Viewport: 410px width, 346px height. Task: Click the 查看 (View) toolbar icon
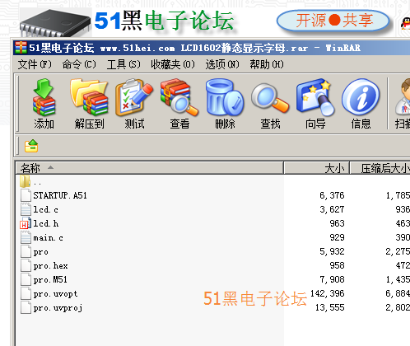tap(179, 97)
